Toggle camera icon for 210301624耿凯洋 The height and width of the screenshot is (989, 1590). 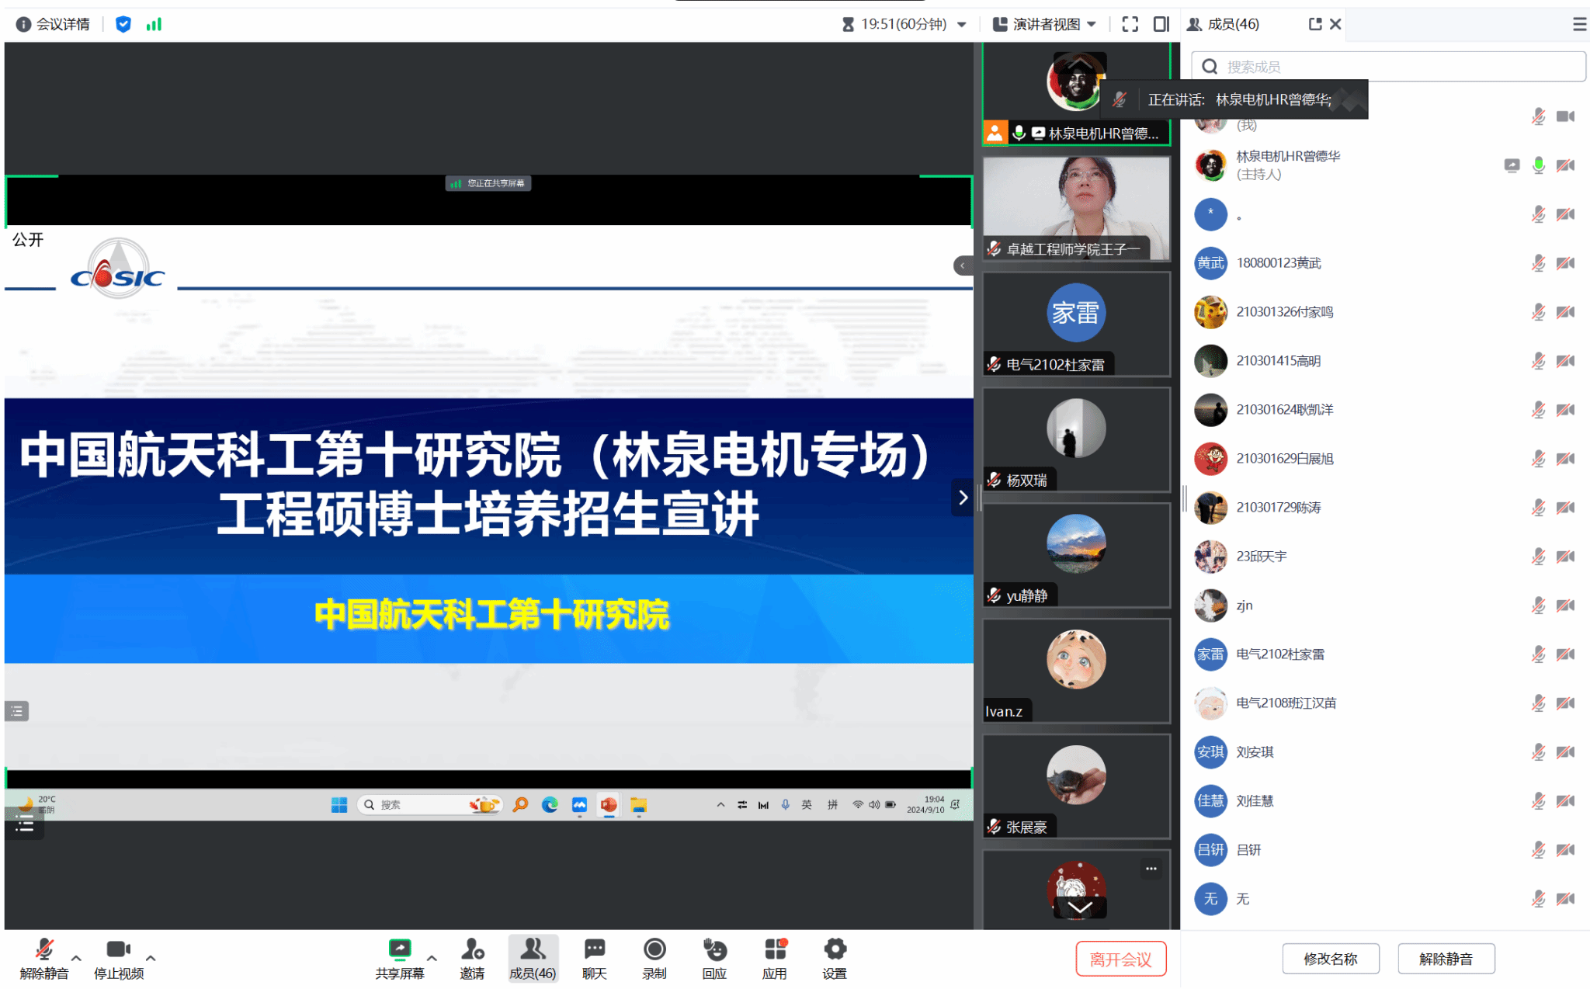coord(1565,410)
